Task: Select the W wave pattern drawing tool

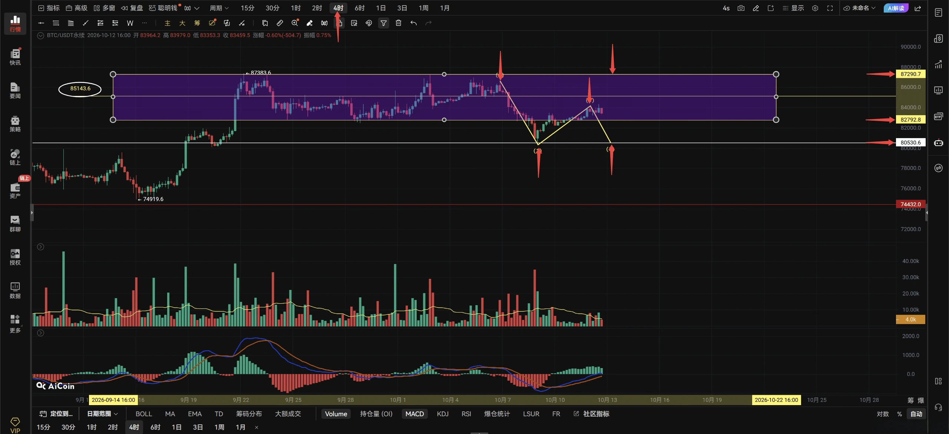Action: pyautogui.click(x=130, y=23)
